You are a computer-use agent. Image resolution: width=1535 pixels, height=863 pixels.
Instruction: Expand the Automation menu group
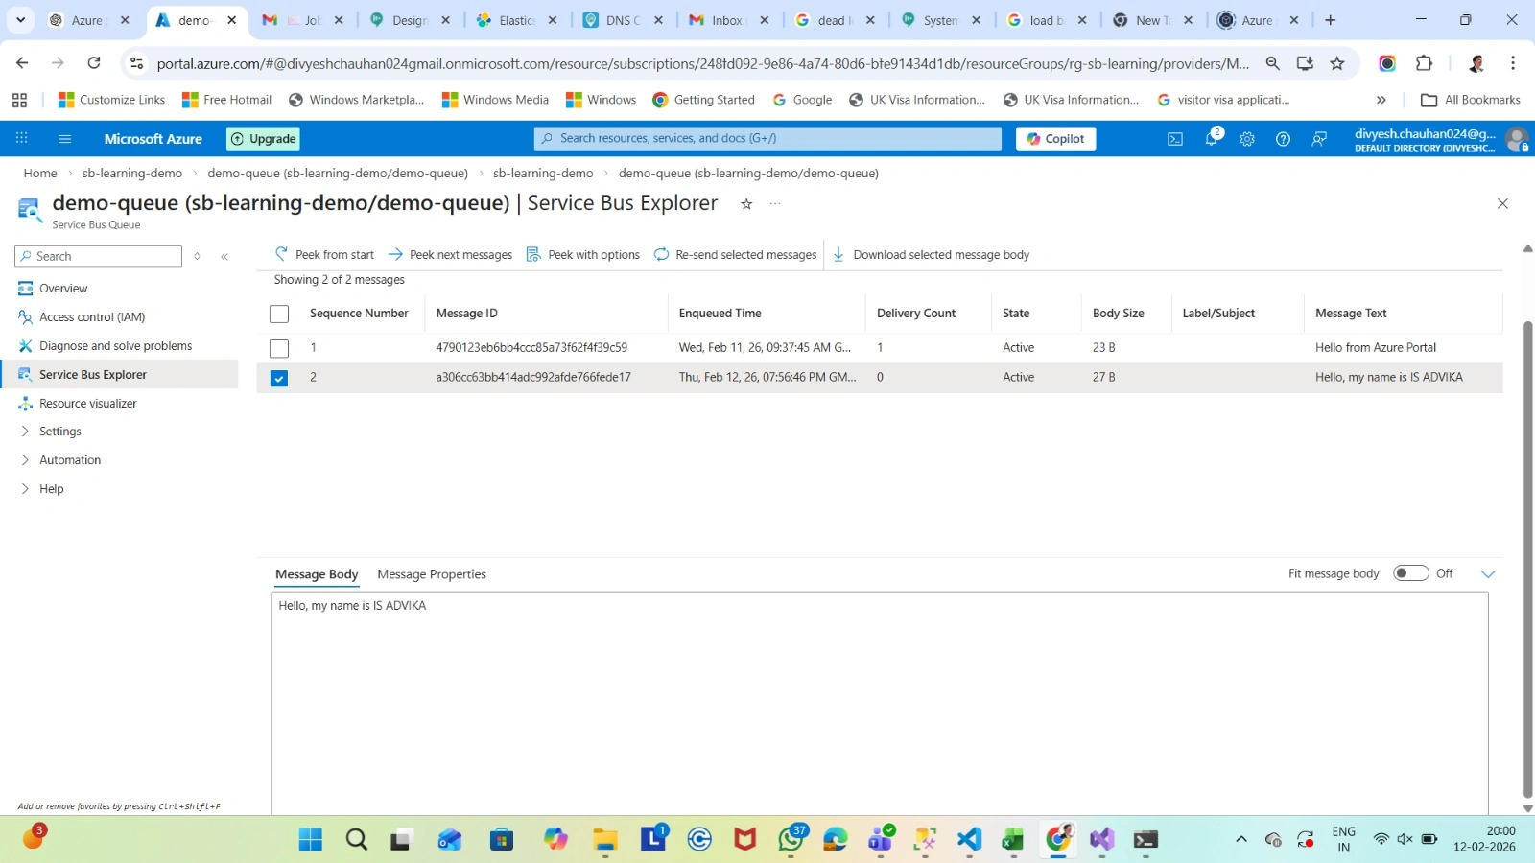[70, 460]
